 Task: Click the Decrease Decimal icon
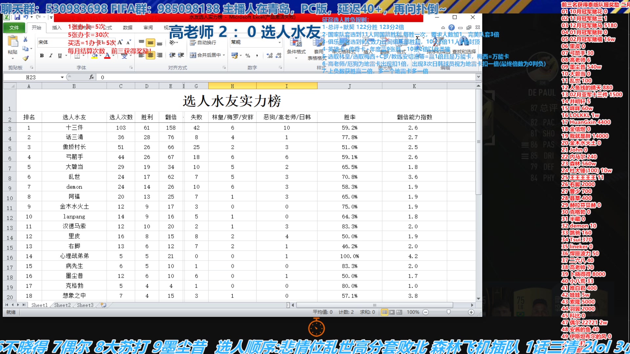pyautogui.click(x=278, y=56)
